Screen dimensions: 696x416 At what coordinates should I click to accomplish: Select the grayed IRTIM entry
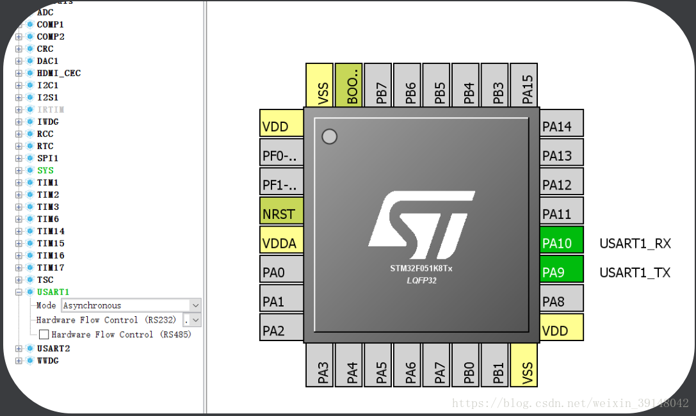click(x=51, y=109)
